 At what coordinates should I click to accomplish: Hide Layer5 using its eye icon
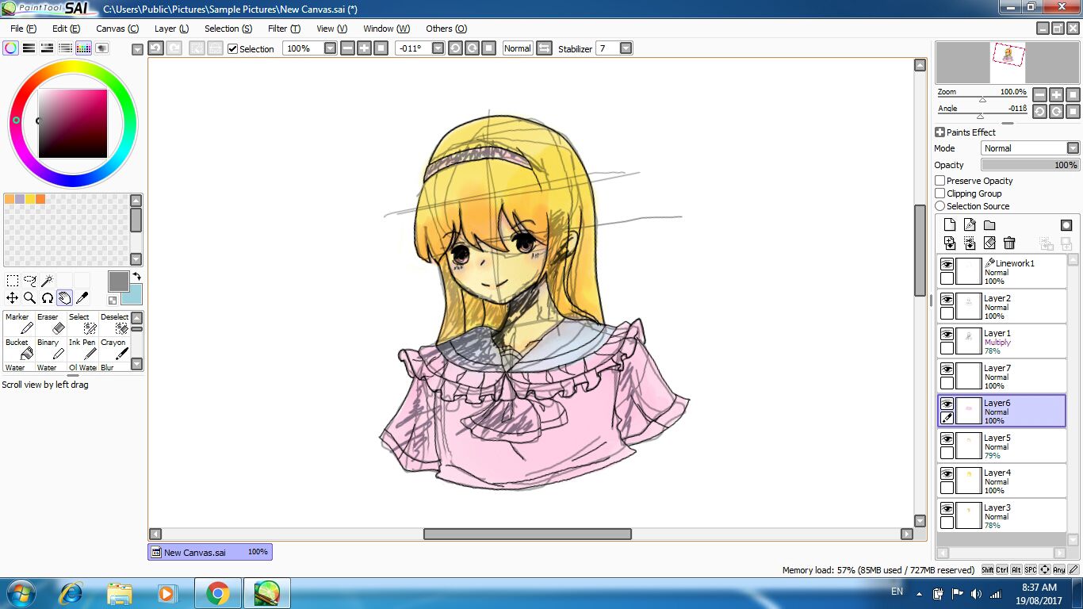[947, 439]
